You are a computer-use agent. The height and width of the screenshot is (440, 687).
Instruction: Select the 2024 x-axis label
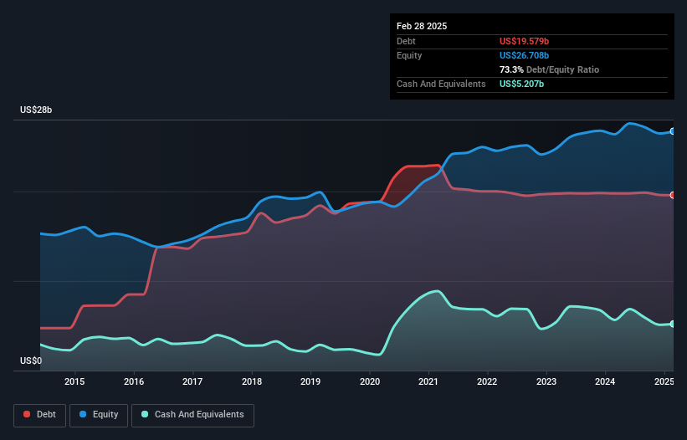[605, 381]
